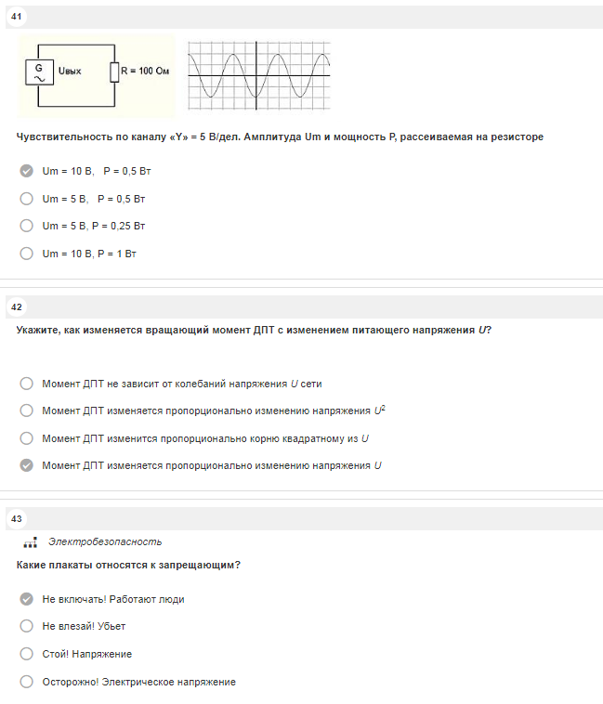This screenshot has height=704, width=603.
Task: Select 'Стой! Напряжение' option
Action: click(27, 654)
